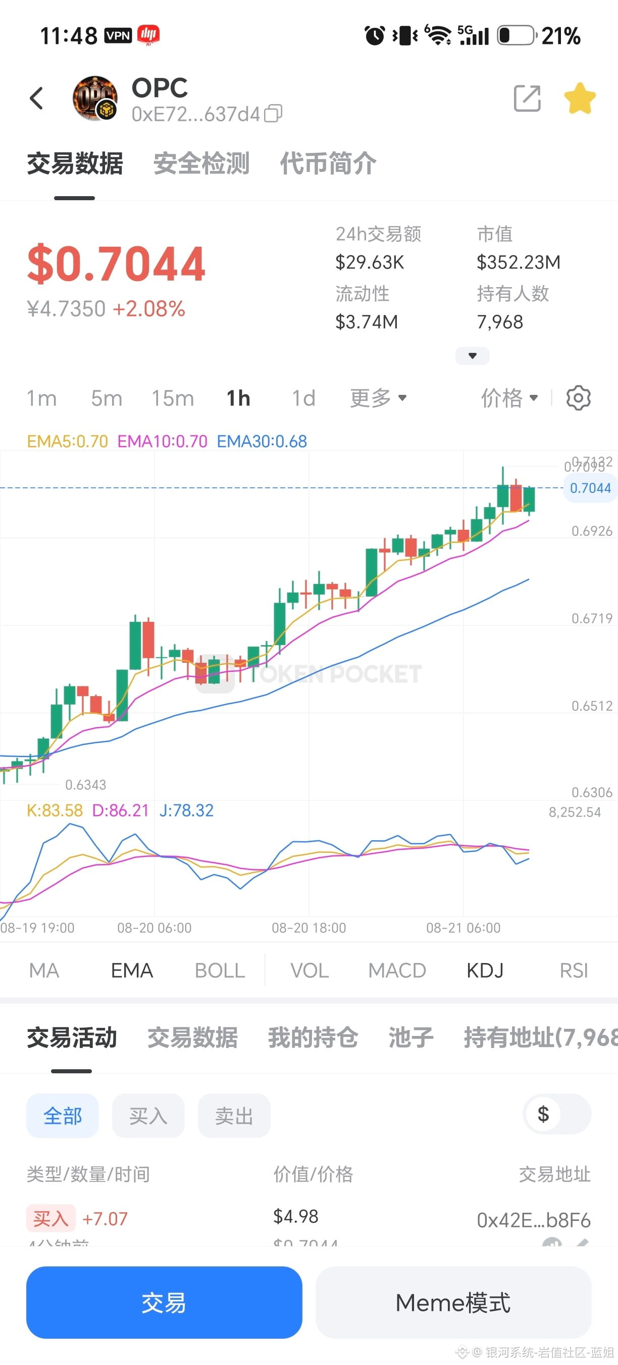Tap the OPC token logo
618x1365 pixels.
pyautogui.click(x=95, y=98)
